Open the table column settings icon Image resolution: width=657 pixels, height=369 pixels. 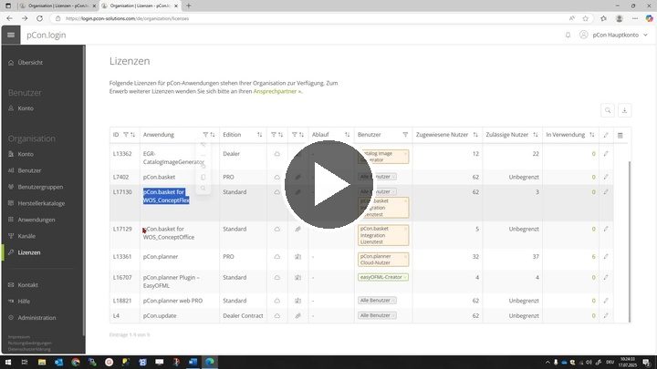tap(620, 135)
